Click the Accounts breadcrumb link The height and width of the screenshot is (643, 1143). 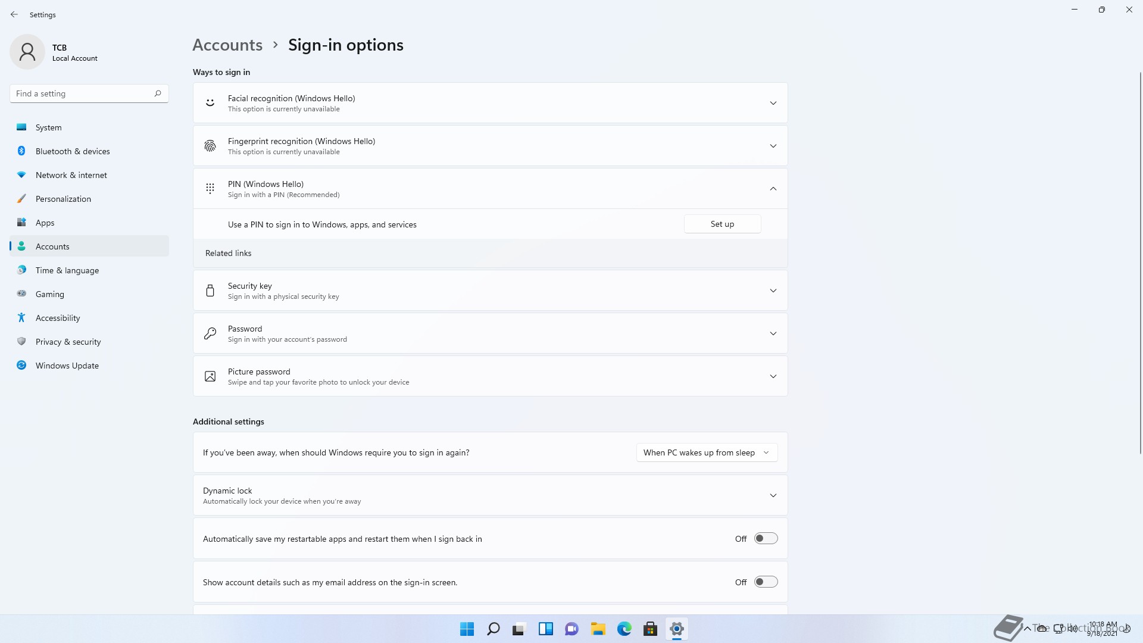pyautogui.click(x=227, y=45)
